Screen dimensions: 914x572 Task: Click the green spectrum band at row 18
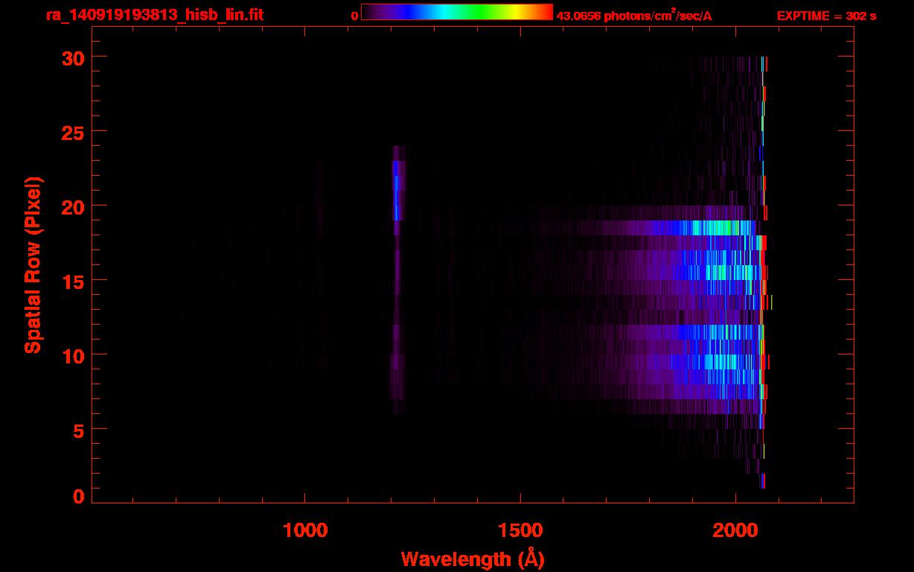[718, 228]
